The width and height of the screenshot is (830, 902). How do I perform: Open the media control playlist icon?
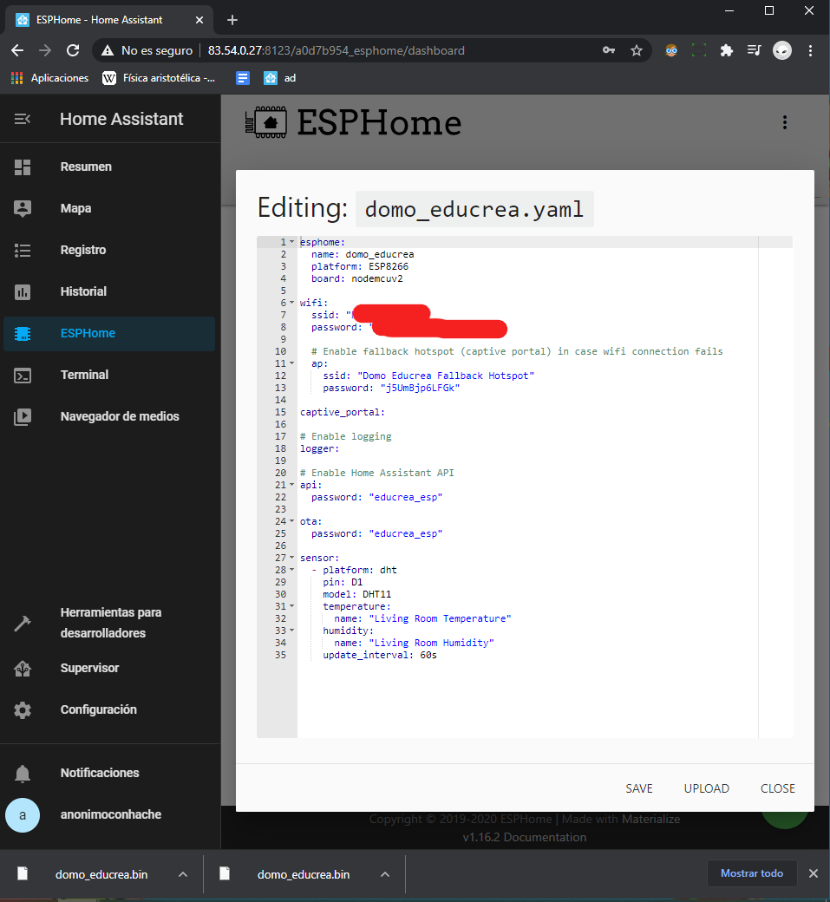pos(754,50)
